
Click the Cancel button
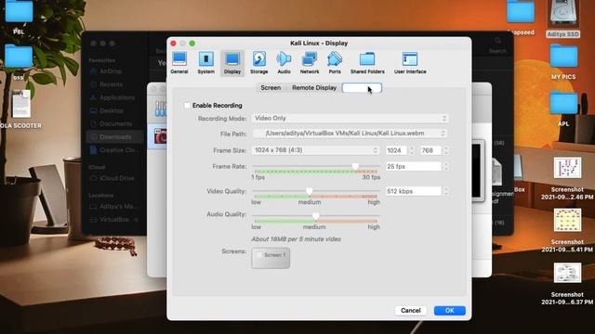tap(411, 311)
